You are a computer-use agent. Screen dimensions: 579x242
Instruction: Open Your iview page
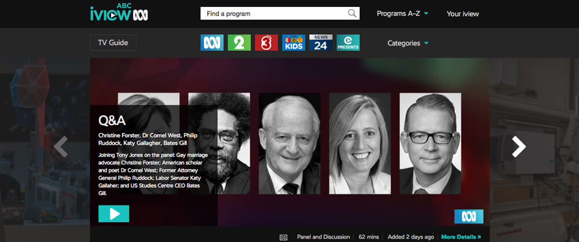463,14
